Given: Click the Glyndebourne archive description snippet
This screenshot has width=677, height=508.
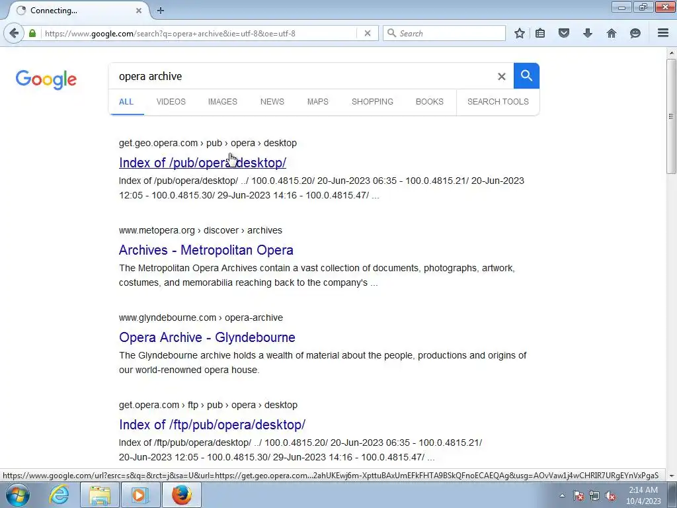Looking at the screenshot, I should (x=323, y=362).
